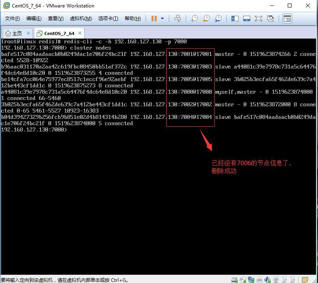Close the CentOS_7_64 tab

80,33
